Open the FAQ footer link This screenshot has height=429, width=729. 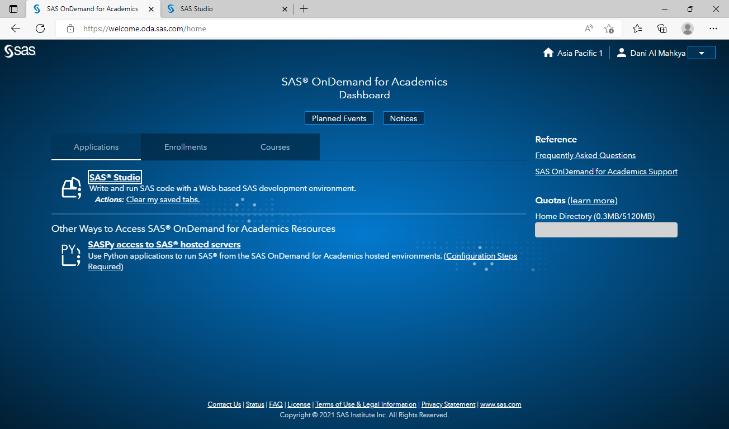coord(276,404)
